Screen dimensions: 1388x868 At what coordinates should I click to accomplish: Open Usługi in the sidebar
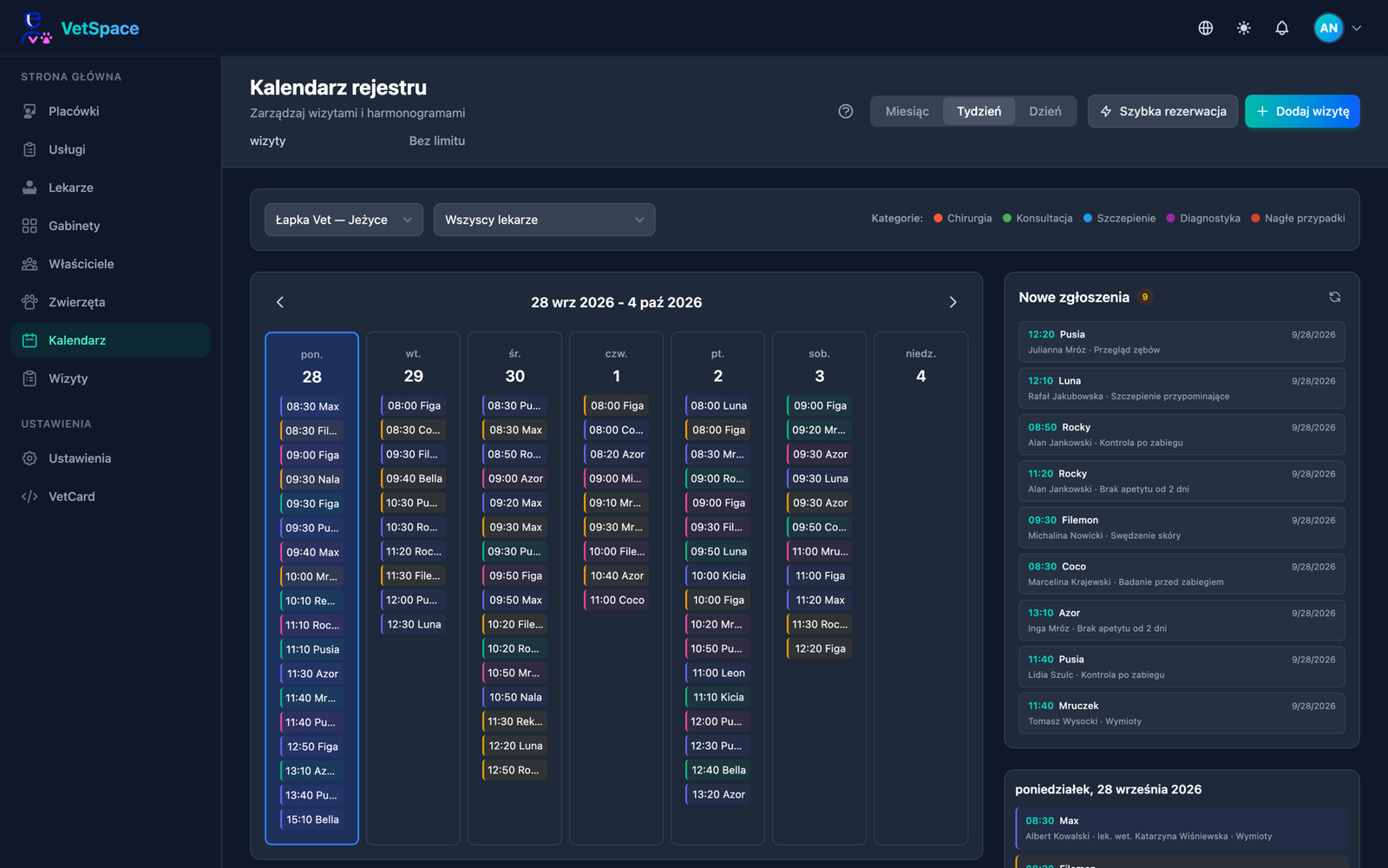tap(111, 149)
